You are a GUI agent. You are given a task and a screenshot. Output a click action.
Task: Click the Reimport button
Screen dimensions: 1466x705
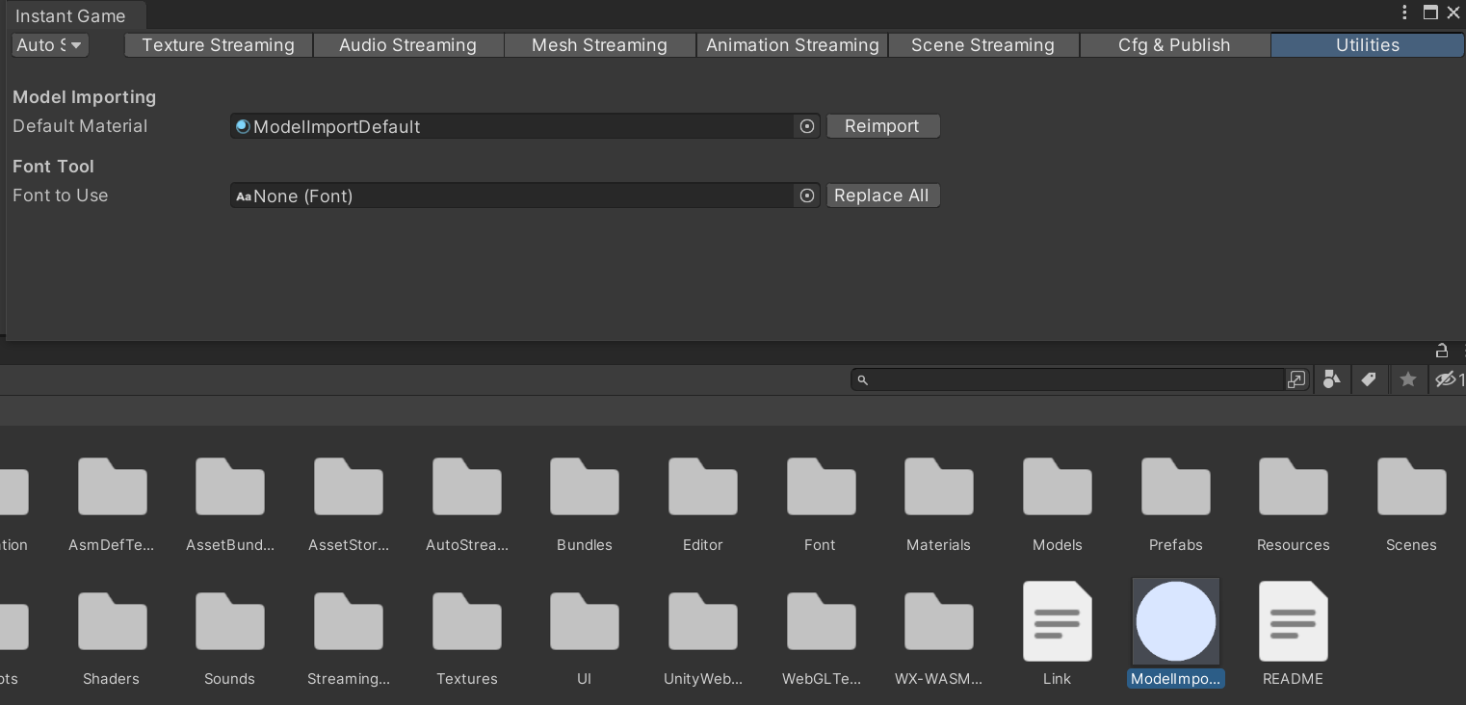pyautogui.click(x=882, y=126)
